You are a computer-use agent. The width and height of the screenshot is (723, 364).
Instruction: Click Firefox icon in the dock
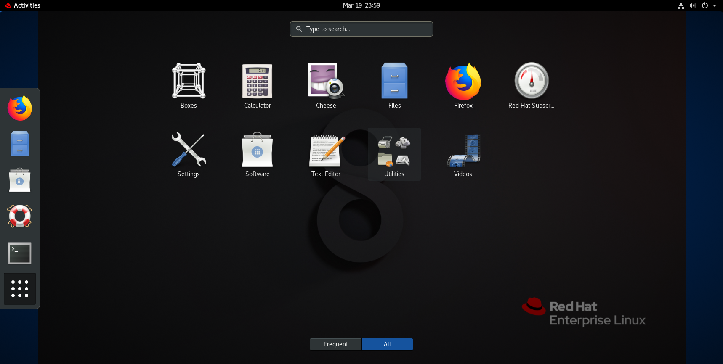point(20,108)
